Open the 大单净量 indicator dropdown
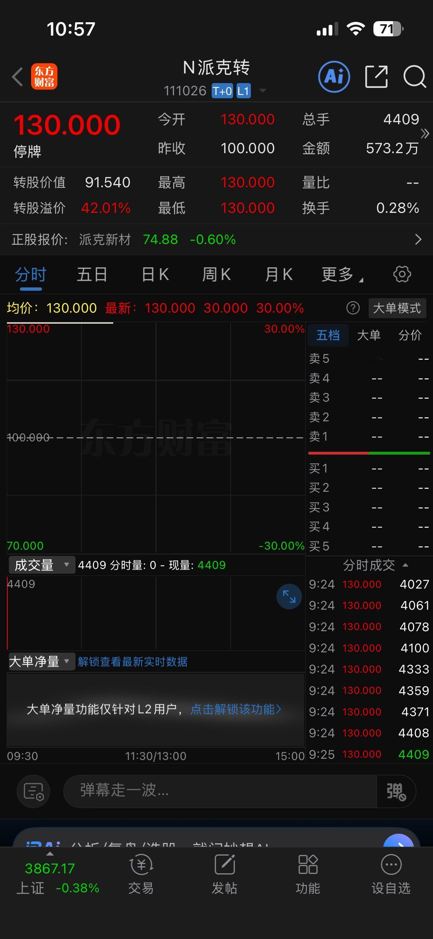Viewport: 433px width, 939px height. tap(42, 662)
